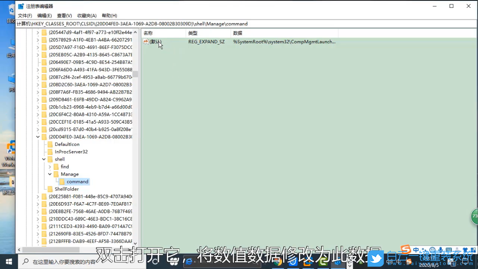Click the tree pane vertical scrollbar thumb
The width and height of the screenshot is (478, 269).
coord(135,74)
